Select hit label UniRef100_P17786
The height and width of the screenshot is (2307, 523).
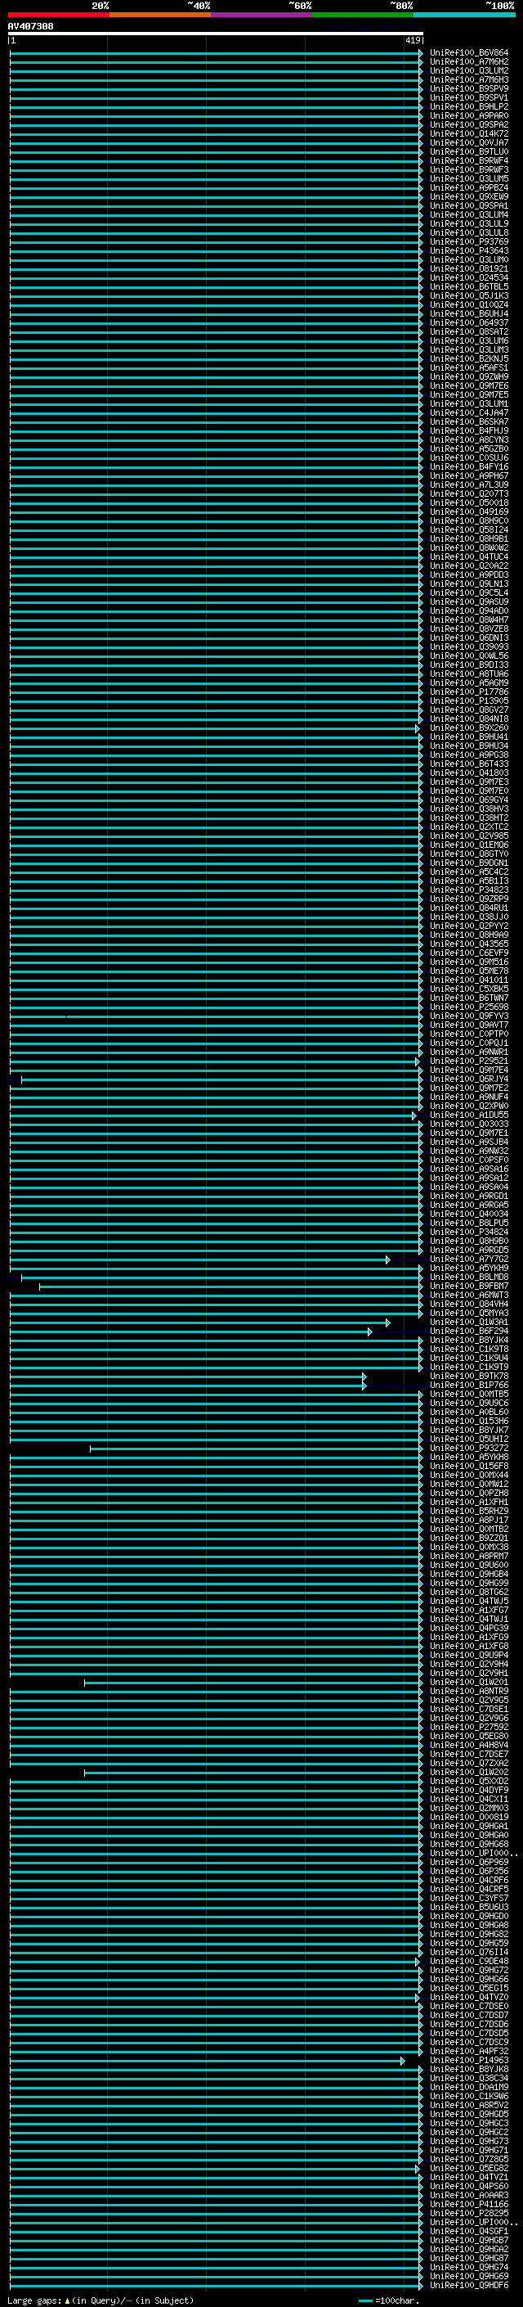[x=468, y=692]
